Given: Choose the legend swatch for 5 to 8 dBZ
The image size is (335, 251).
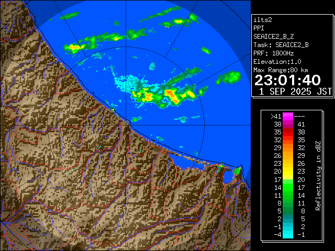Looking at the screenshot, I should click(288, 209).
